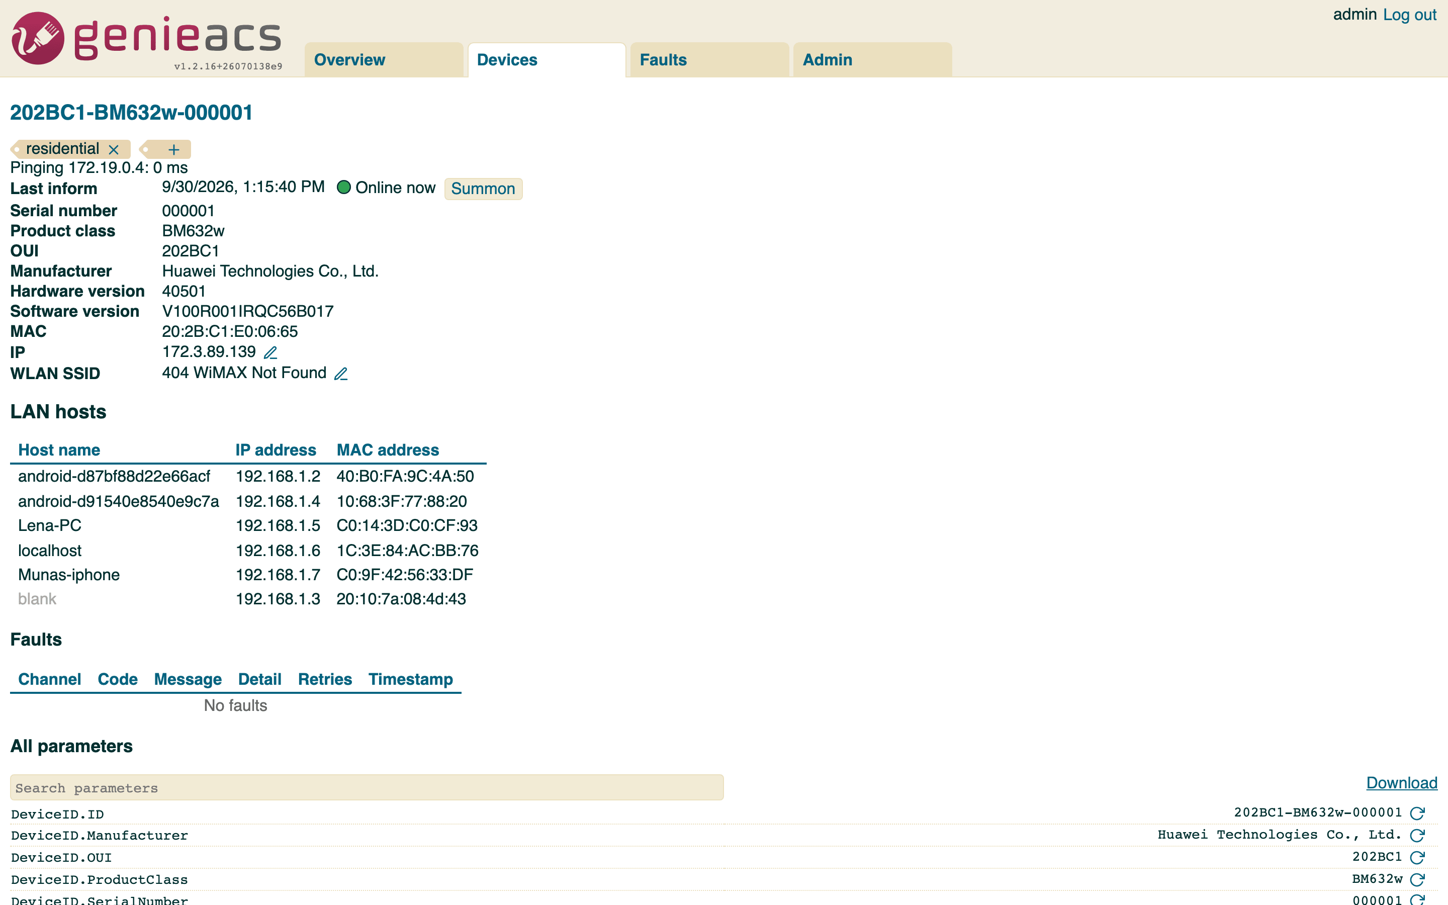Focus the Search parameters field
Screen dimensions: 1448x905
coord(367,788)
